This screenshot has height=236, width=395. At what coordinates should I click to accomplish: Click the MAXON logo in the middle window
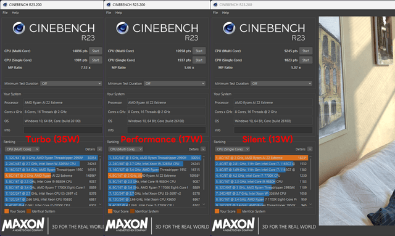pos(127,225)
